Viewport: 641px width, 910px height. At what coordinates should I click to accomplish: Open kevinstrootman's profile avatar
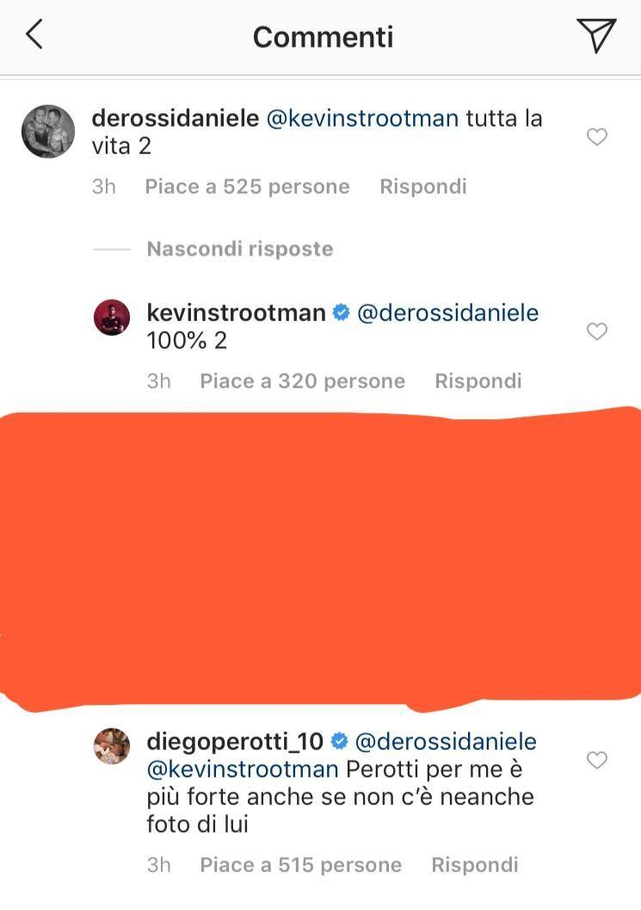(x=112, y=317)
